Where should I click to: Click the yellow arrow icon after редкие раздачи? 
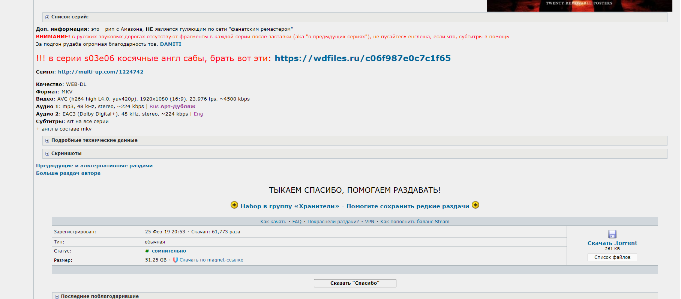(x=475, y=205)
